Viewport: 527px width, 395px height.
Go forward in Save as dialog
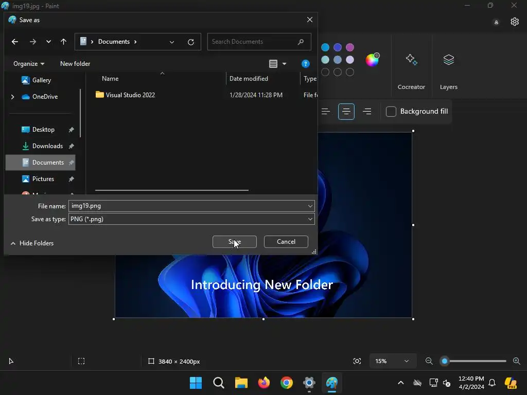[32, 42]
